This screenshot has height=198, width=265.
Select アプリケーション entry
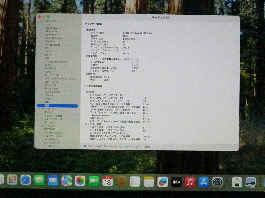click(x=53, y=136)
